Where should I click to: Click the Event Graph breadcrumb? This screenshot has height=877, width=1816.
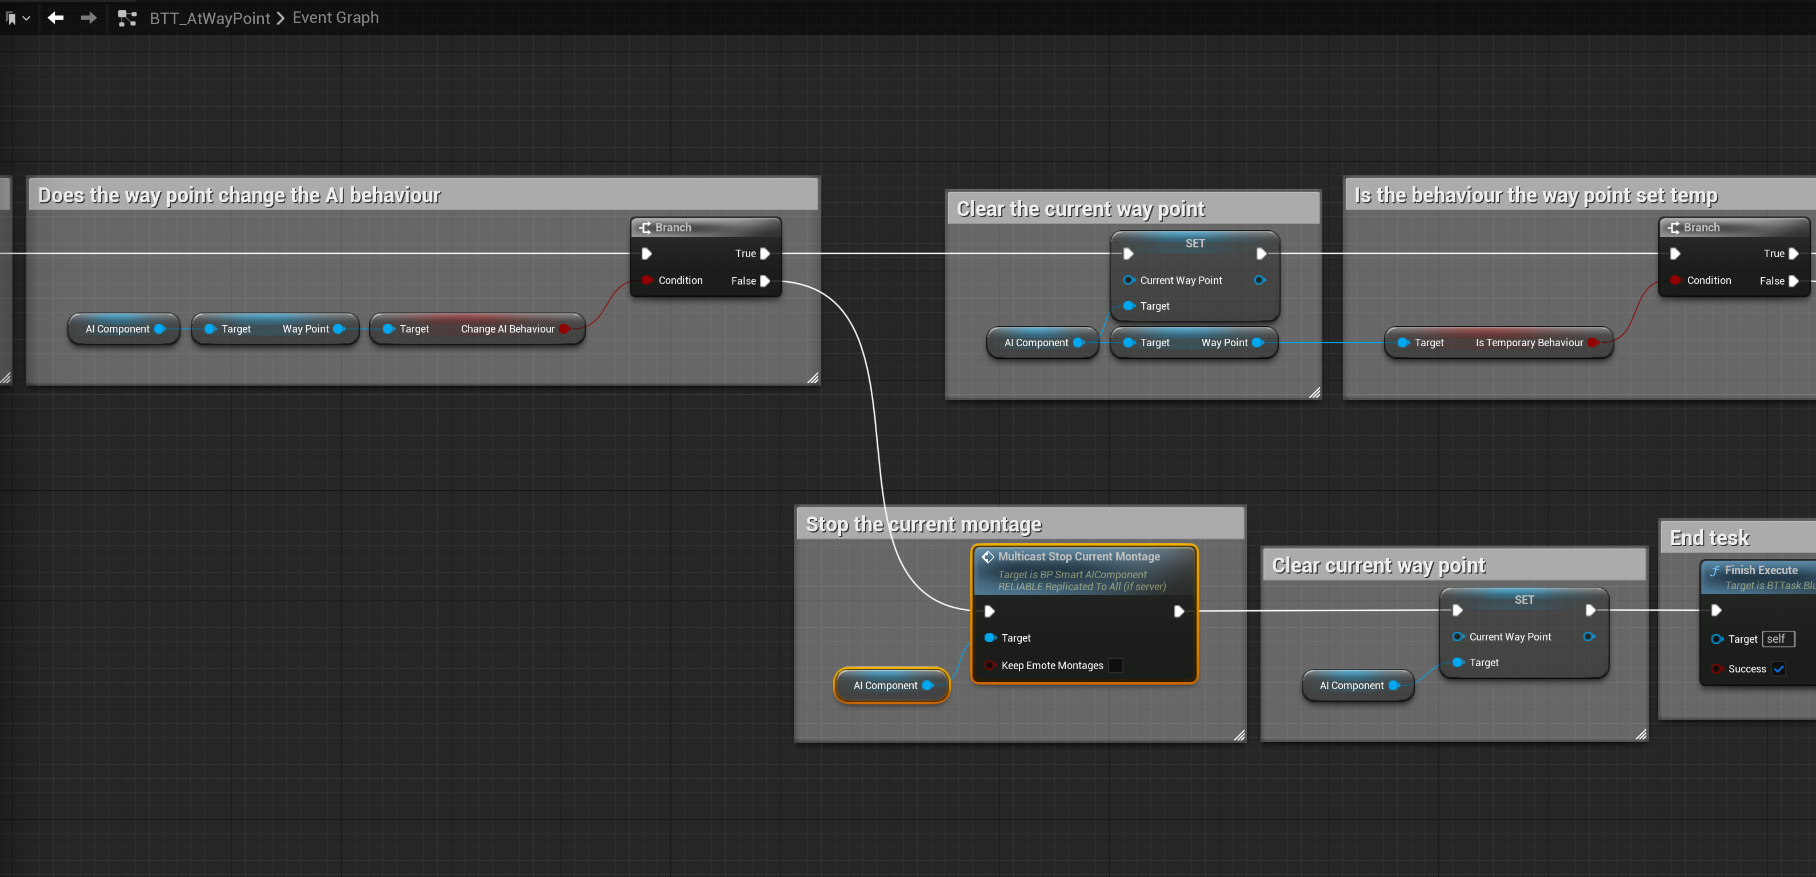pos(335,18)
